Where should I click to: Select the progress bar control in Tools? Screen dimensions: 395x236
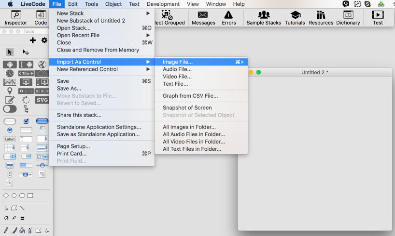click(26, 165)
